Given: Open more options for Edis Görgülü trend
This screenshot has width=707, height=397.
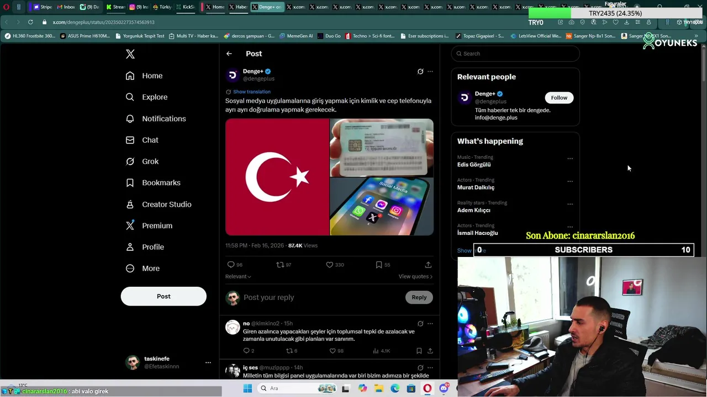Looking at the screenshot, I should 570,158.
